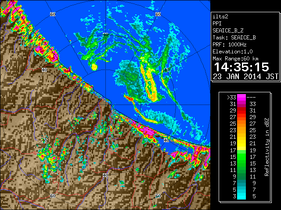Viewport: 281px width, 210px height.
Task: Click the magenta >33 dBZ color swatch
Action: click(x=241, y=98)
